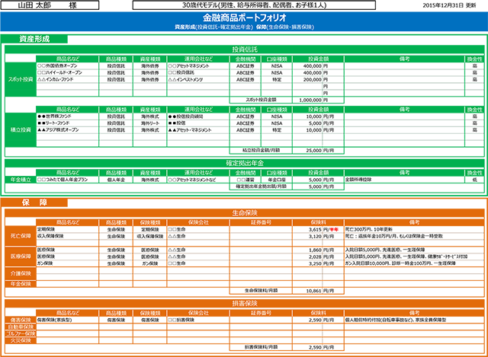
Task: Select the "自動車保険" row label
Action: coord(21,327)
